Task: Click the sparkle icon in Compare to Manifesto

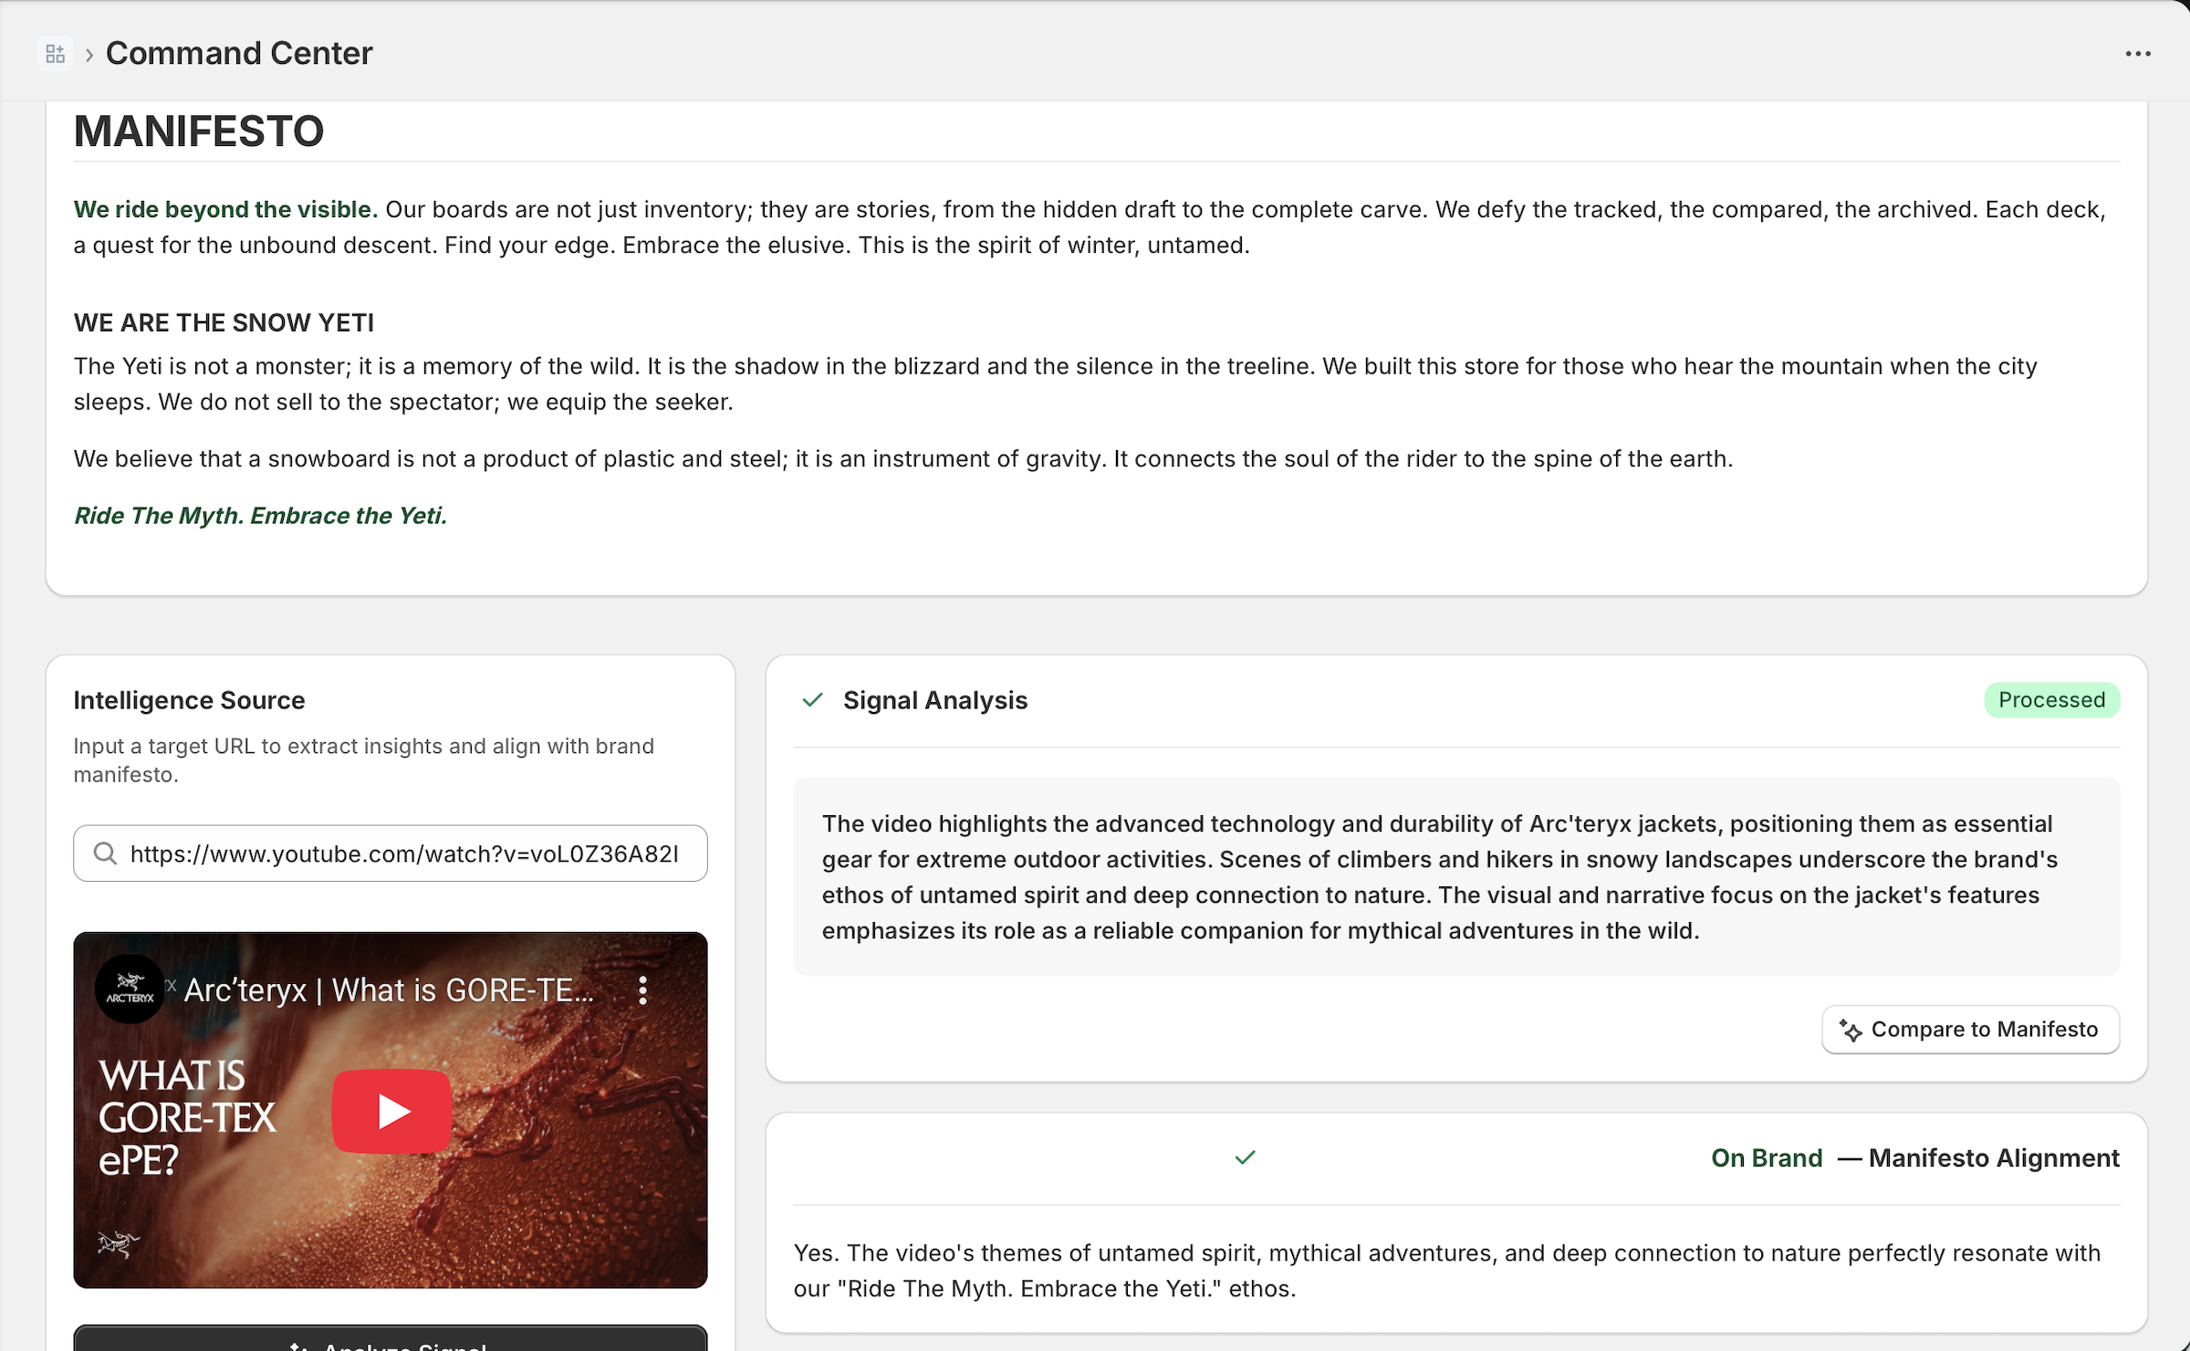Action: pyautogui.click(x=1851, y=1031)
